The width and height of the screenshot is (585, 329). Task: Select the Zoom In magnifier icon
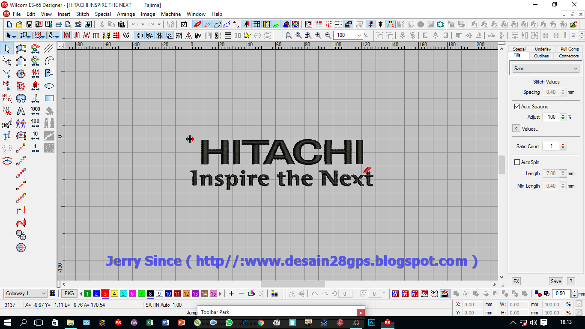[318, 35]
